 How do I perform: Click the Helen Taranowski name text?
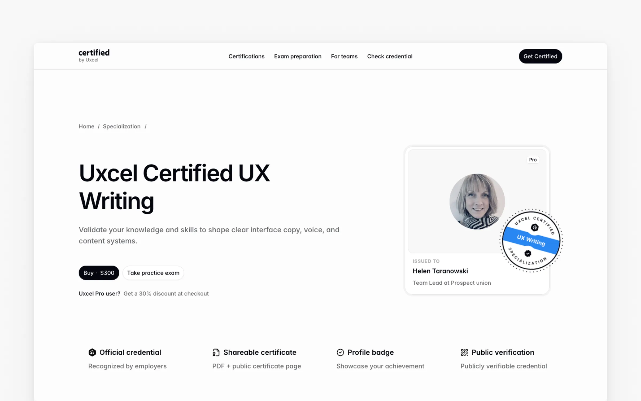click(440, 271)
